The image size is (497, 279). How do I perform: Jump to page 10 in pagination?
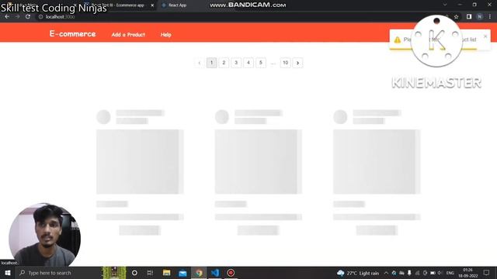pyautogui.click(x=285, y=63)
